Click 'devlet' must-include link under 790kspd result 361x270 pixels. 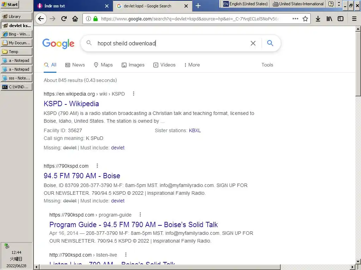[x=118, y=201]
